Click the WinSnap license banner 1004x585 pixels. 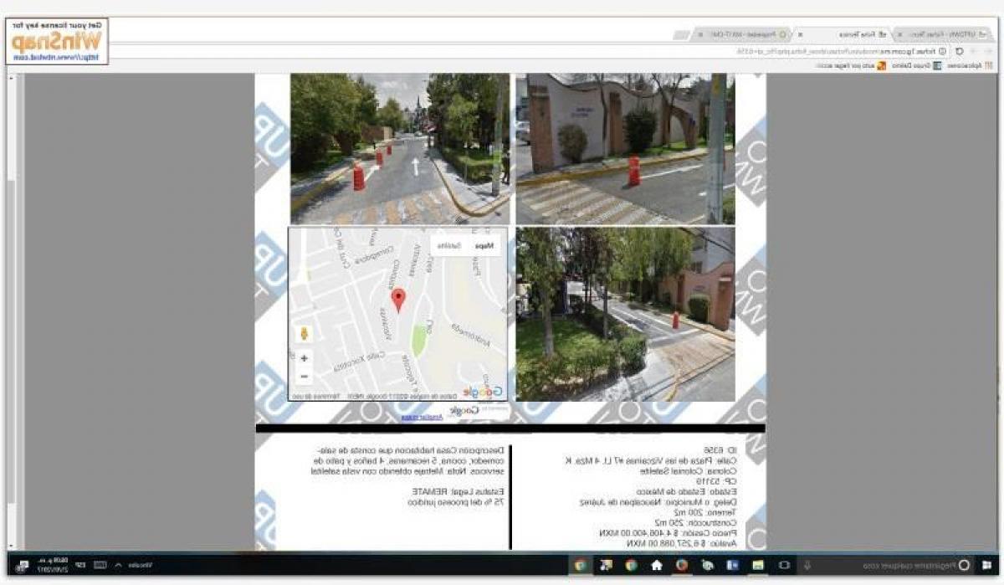[56, 40]
